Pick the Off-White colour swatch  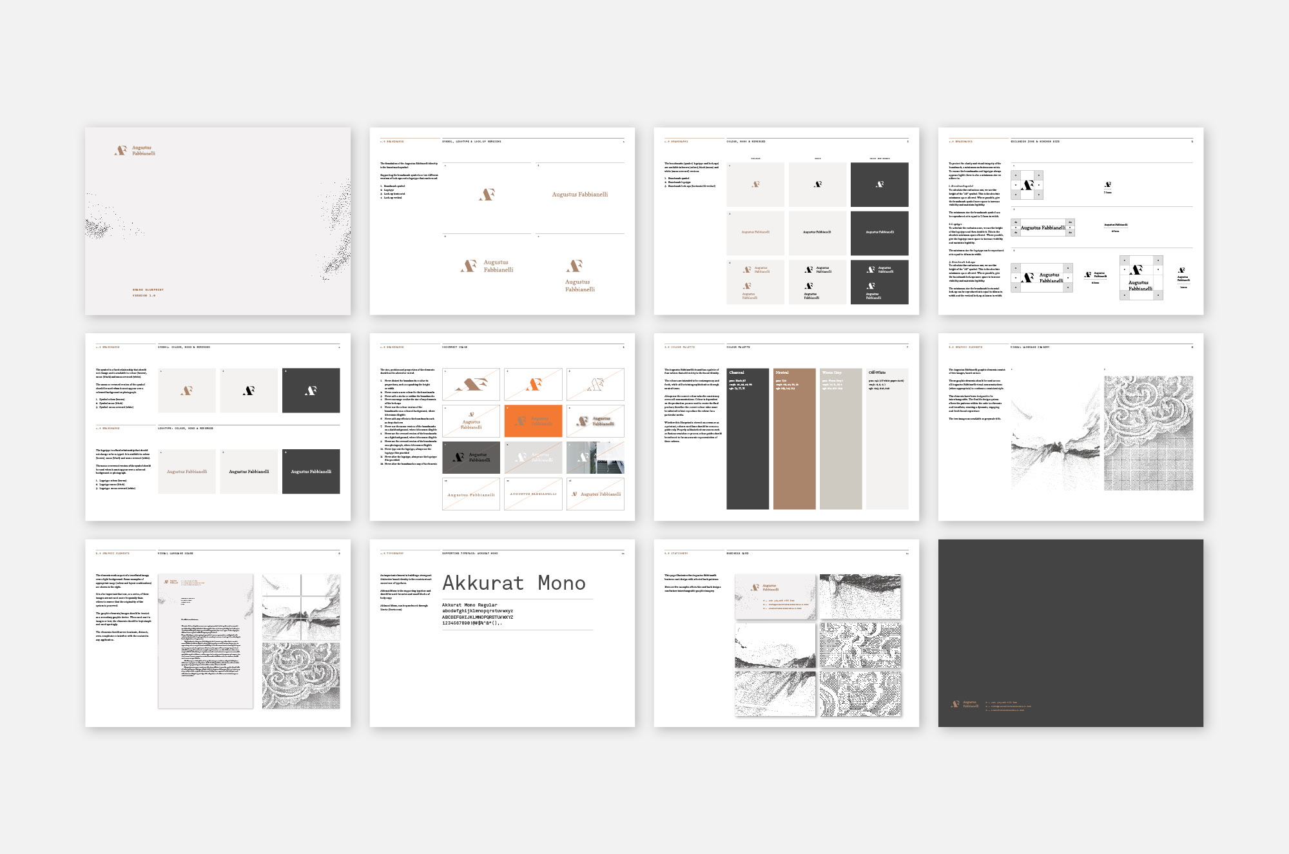tap(887, 439)
